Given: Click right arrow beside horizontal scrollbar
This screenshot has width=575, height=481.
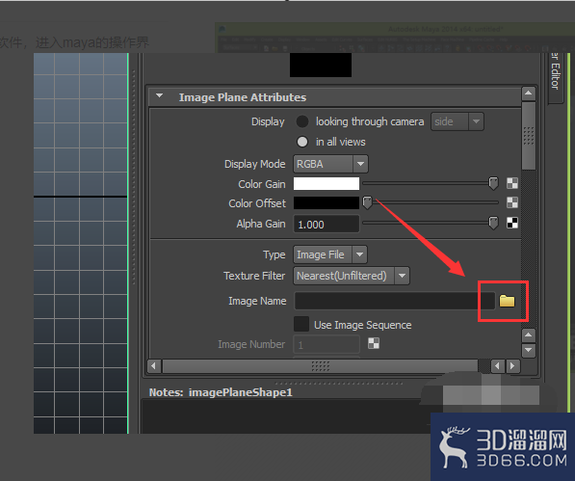Looking at the screenshot, I should [x=512, y=365].
